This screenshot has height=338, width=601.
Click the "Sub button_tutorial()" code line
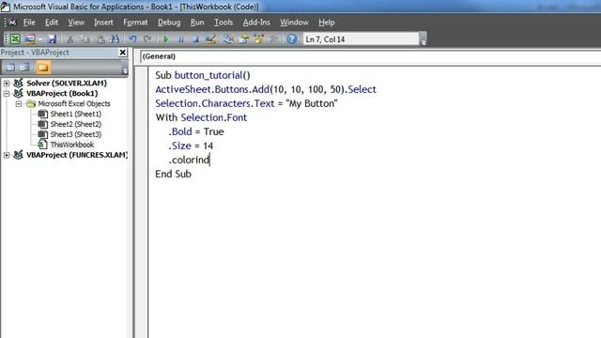coord(203,75)
